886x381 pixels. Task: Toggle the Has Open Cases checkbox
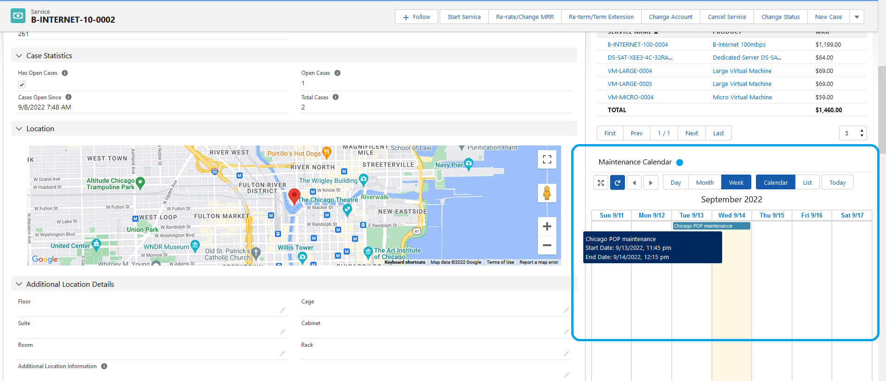[22, 85]
